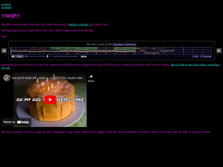Toggle the loop icon in BeepBox player

click(26, 56)
